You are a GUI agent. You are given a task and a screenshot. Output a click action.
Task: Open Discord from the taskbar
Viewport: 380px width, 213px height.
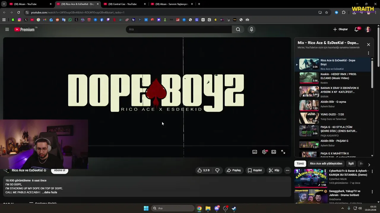[x=217, y=208]
